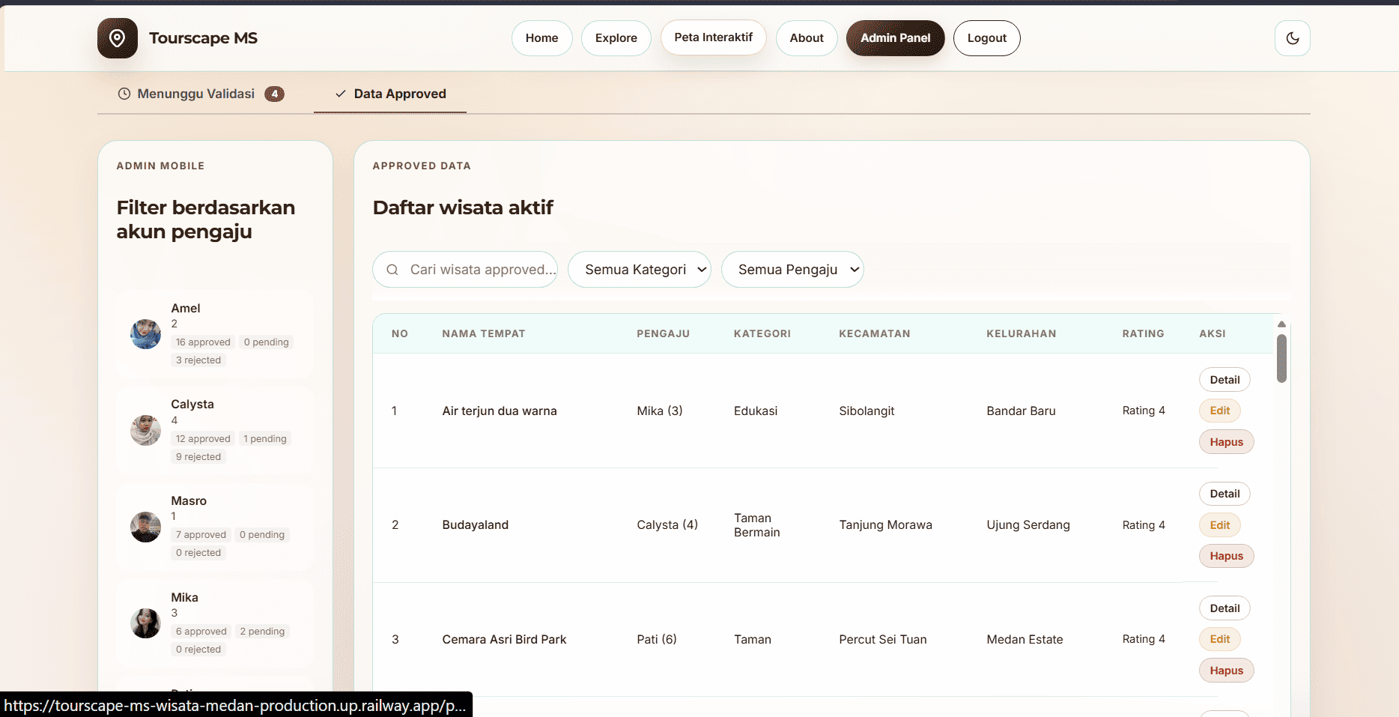View Detail for Air terjun dua warna
Image resolution: width=1399 pixels, height=717 pixels.
pyautogui.click(x=1225, y=380)
